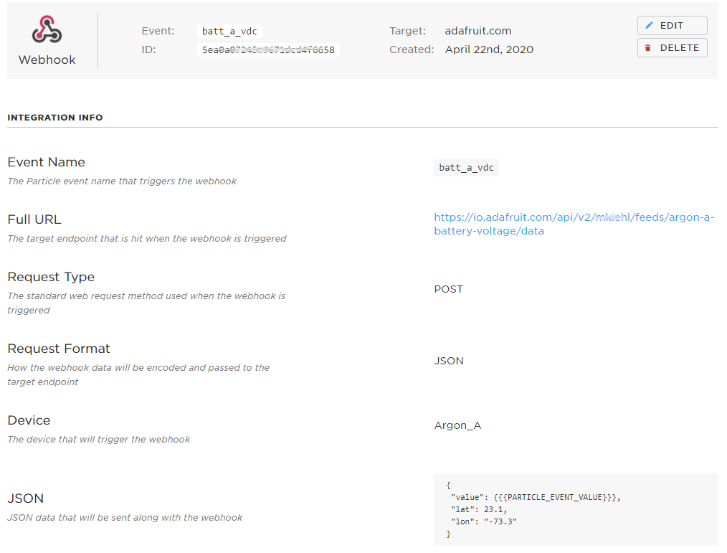Click the Event Name value batt_a_vdc

coord(467,167)
